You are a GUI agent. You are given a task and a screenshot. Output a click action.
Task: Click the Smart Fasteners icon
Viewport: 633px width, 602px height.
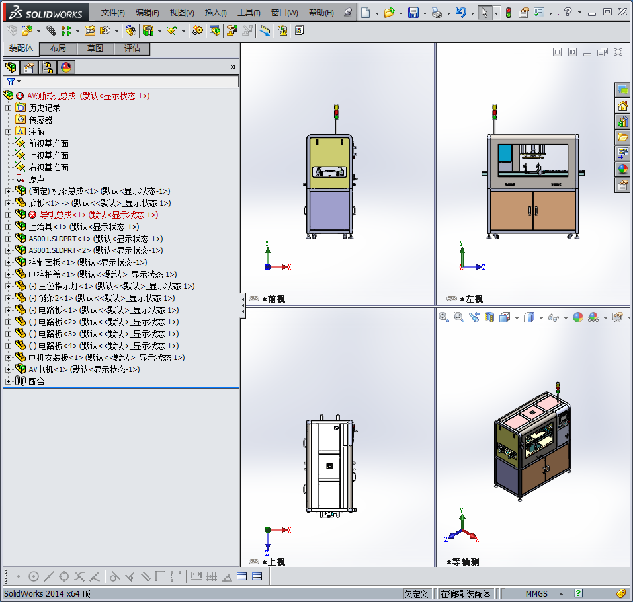[x=90, y=30]
